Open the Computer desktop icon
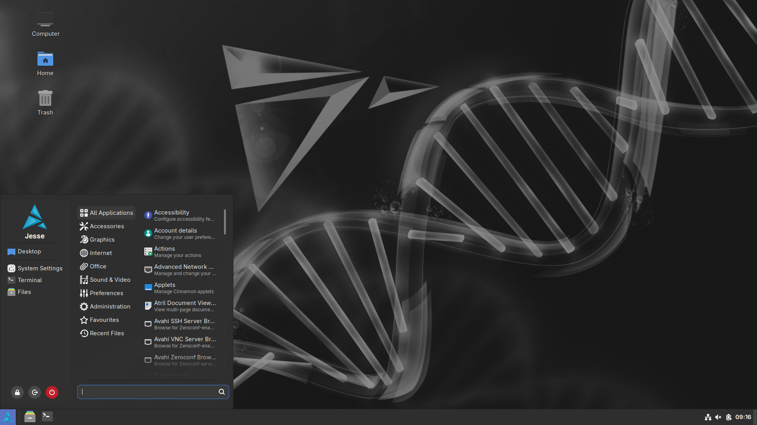Screen dimensions: 757x425 point(45,24)
